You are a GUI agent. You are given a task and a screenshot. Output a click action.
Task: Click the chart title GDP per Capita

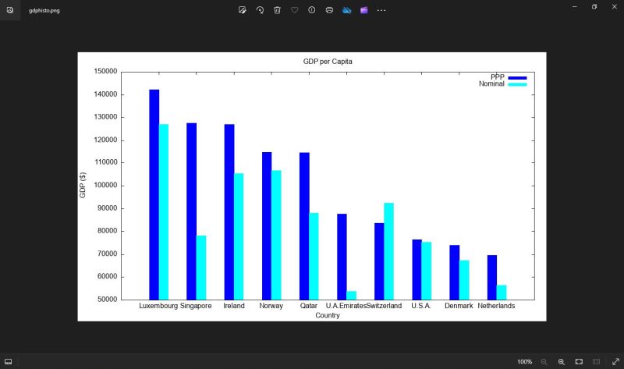click(328, 62)
